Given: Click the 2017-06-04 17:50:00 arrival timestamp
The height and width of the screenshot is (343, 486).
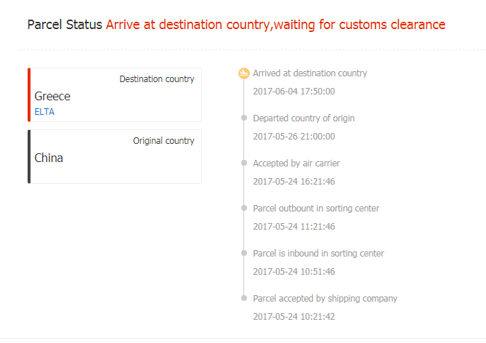Looking at the screenshot, I should [293, 92].
